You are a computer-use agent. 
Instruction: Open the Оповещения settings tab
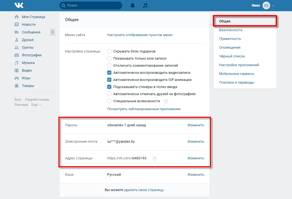tap(245, 47)
